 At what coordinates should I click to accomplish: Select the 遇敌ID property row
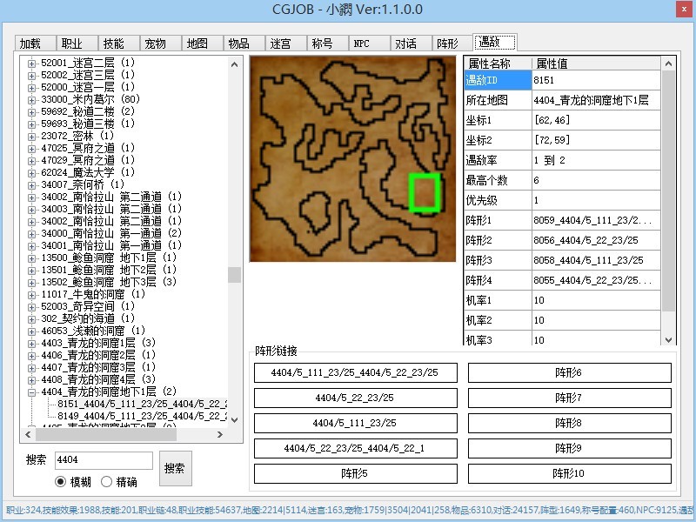(x=498, y=79)
